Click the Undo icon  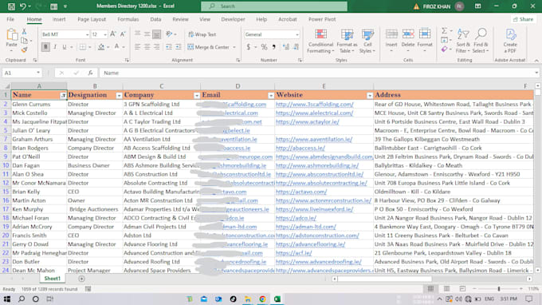(23, 6)
